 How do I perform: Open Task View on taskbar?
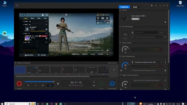tap(38, 104)
